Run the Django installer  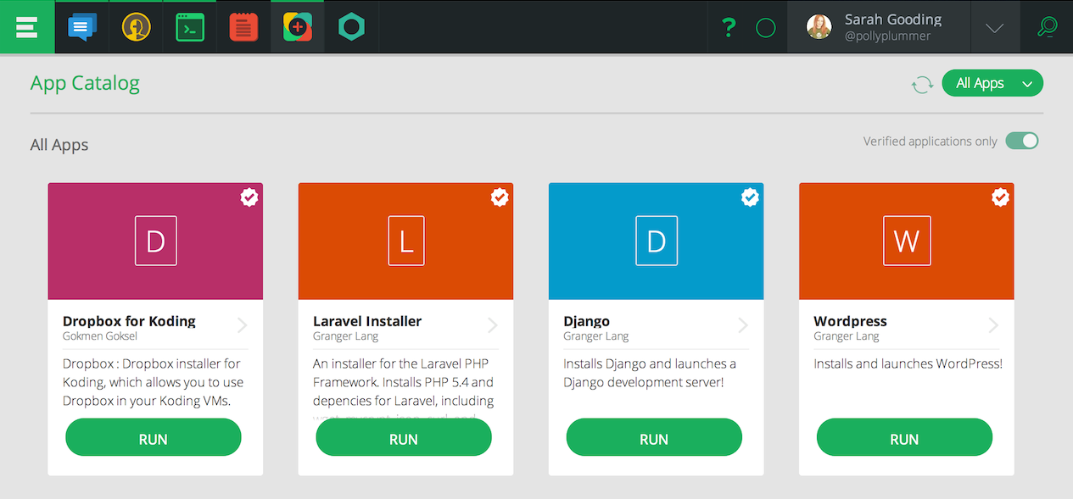click(x=654, y=437)
